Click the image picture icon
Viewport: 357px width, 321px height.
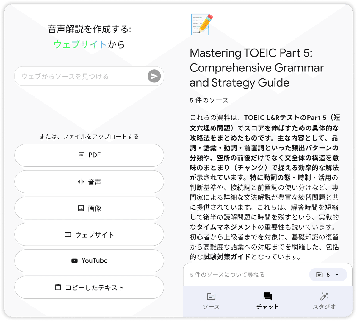[81, 208]
